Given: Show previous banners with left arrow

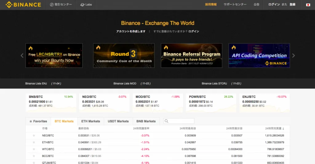Looking at the screenshot, I should pyautogui.click(x=22, y=56).
